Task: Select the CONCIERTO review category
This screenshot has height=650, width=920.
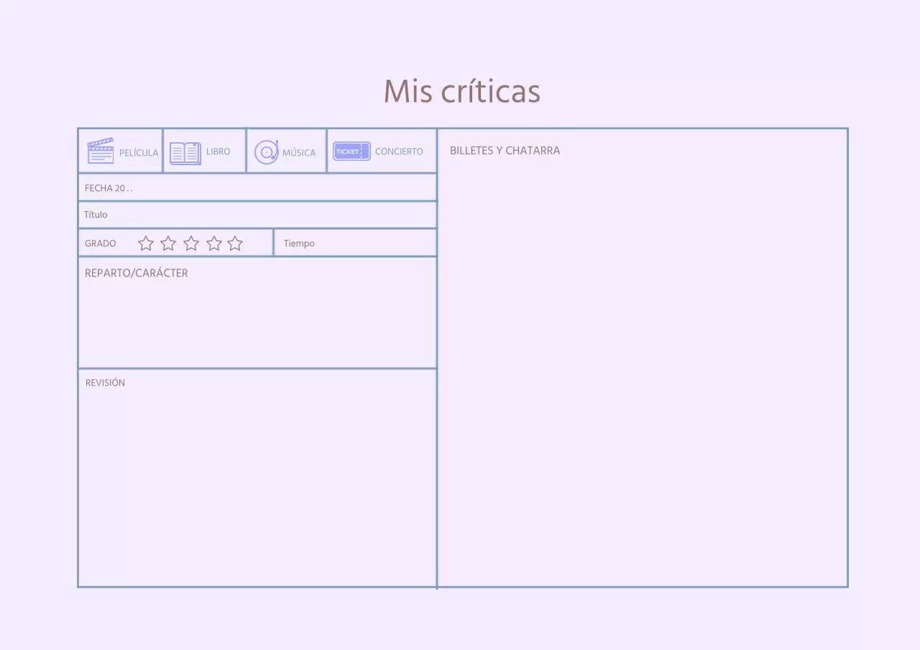Action: click(x=381, y=151)
